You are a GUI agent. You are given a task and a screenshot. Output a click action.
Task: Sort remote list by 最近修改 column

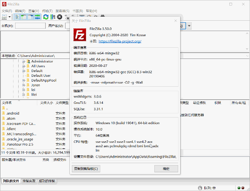(x=200, y=103)
